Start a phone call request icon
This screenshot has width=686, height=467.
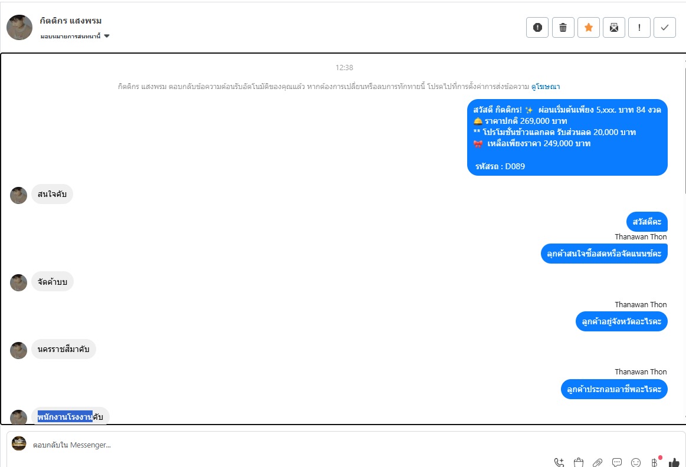[x=559, y=462]
